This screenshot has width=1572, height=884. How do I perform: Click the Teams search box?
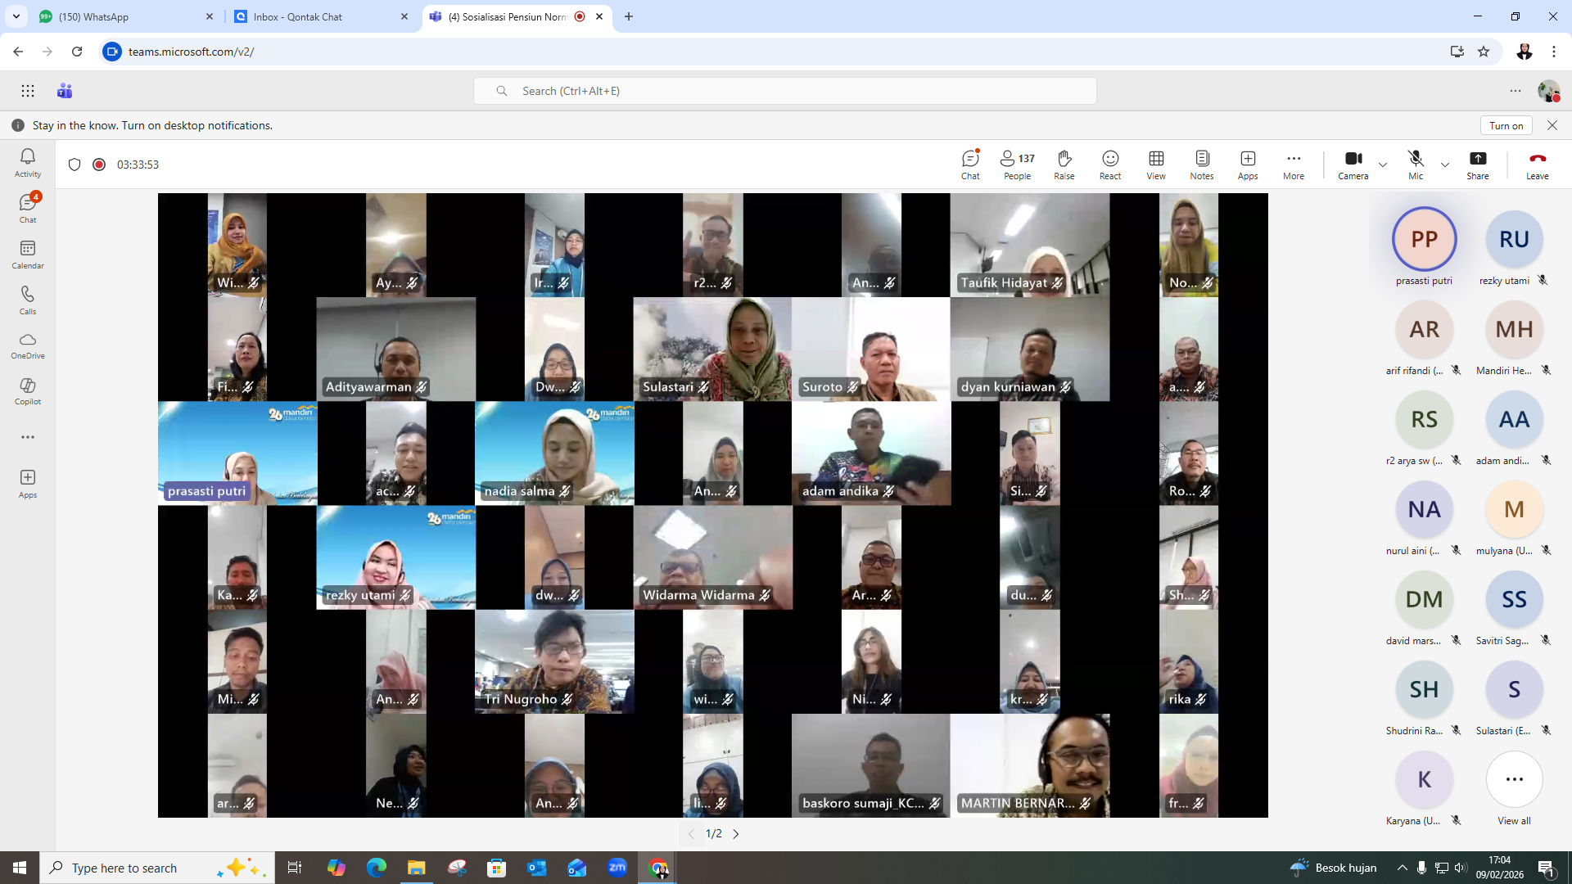(x=784, y=91)
